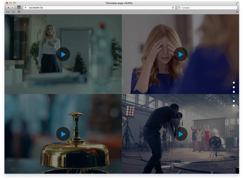
Task: Enter full screen with the corner arrows icon
Action: pos(237,3)
